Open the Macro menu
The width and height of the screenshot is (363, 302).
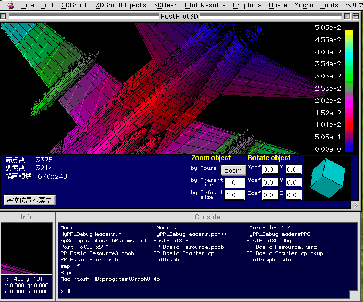[x=303, y=5]
